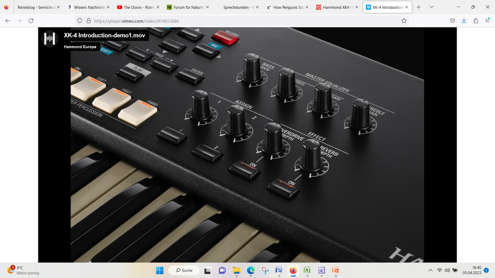
Task: Switch to the How Penguins Sto tab
Action: point(287,7)
